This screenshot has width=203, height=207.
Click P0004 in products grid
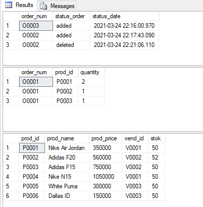[x=32, y=177]
